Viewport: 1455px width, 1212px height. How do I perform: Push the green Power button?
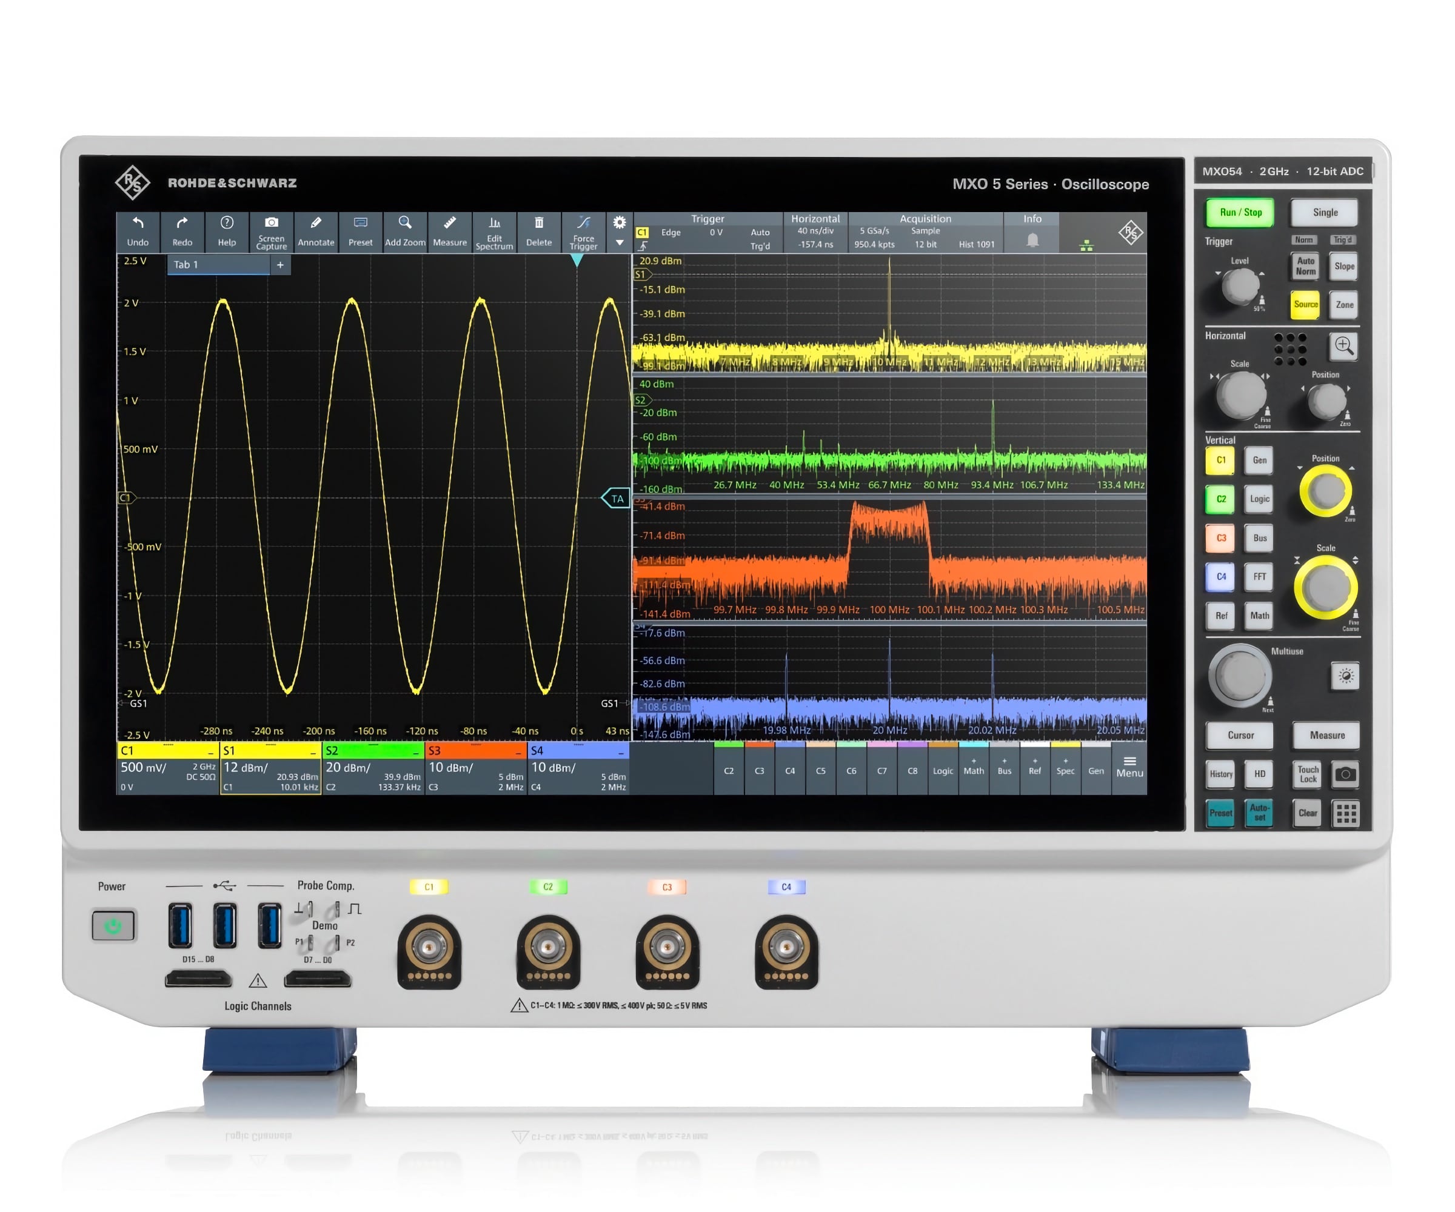click(x=113, y=925)
